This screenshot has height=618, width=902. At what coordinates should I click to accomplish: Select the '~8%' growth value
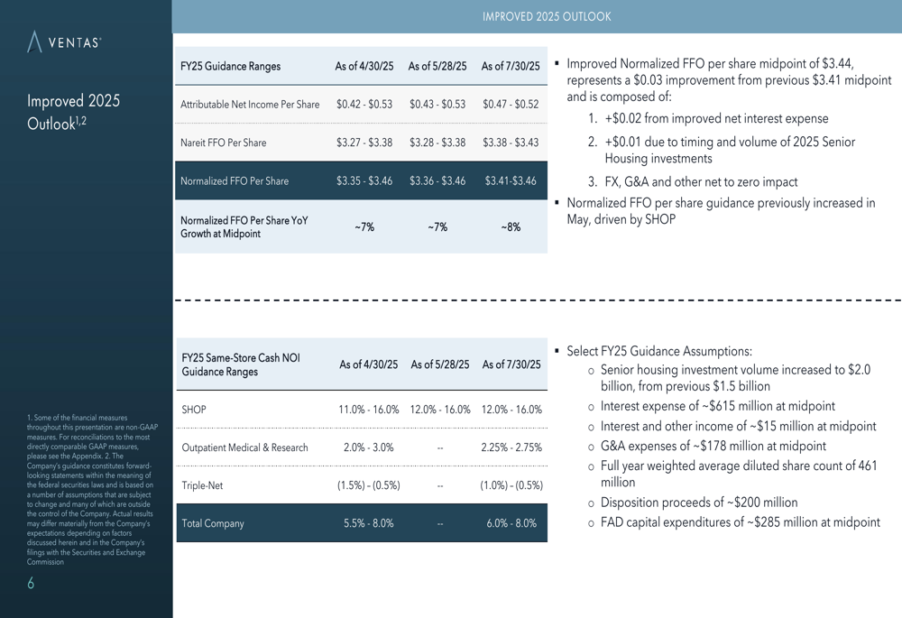[511, 227]
